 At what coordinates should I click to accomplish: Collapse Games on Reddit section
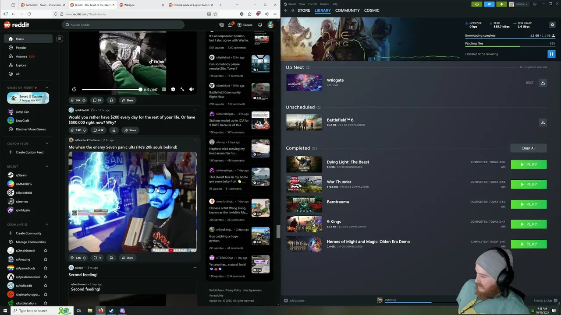click(47, 87)
